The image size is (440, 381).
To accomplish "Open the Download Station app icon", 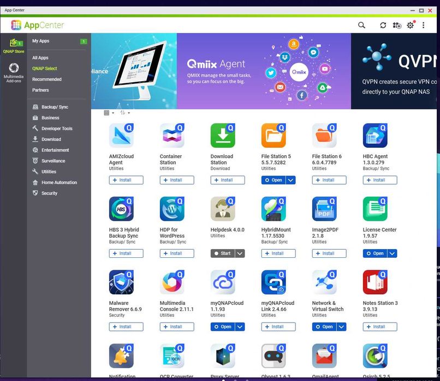I will click(x=223, y=135).
